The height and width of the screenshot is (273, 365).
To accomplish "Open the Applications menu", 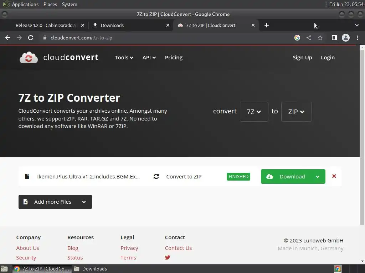I will pos(25,4).
